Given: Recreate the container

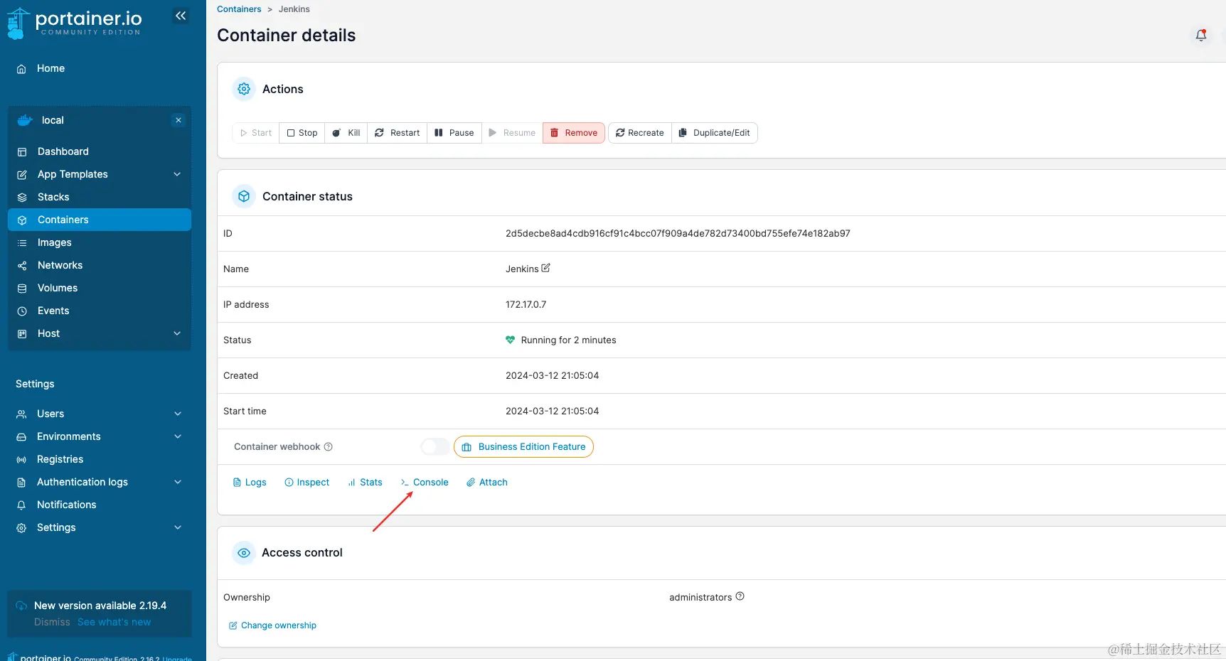Looking at the screenshot, I should pyautogui.click(x=640, y=133).
